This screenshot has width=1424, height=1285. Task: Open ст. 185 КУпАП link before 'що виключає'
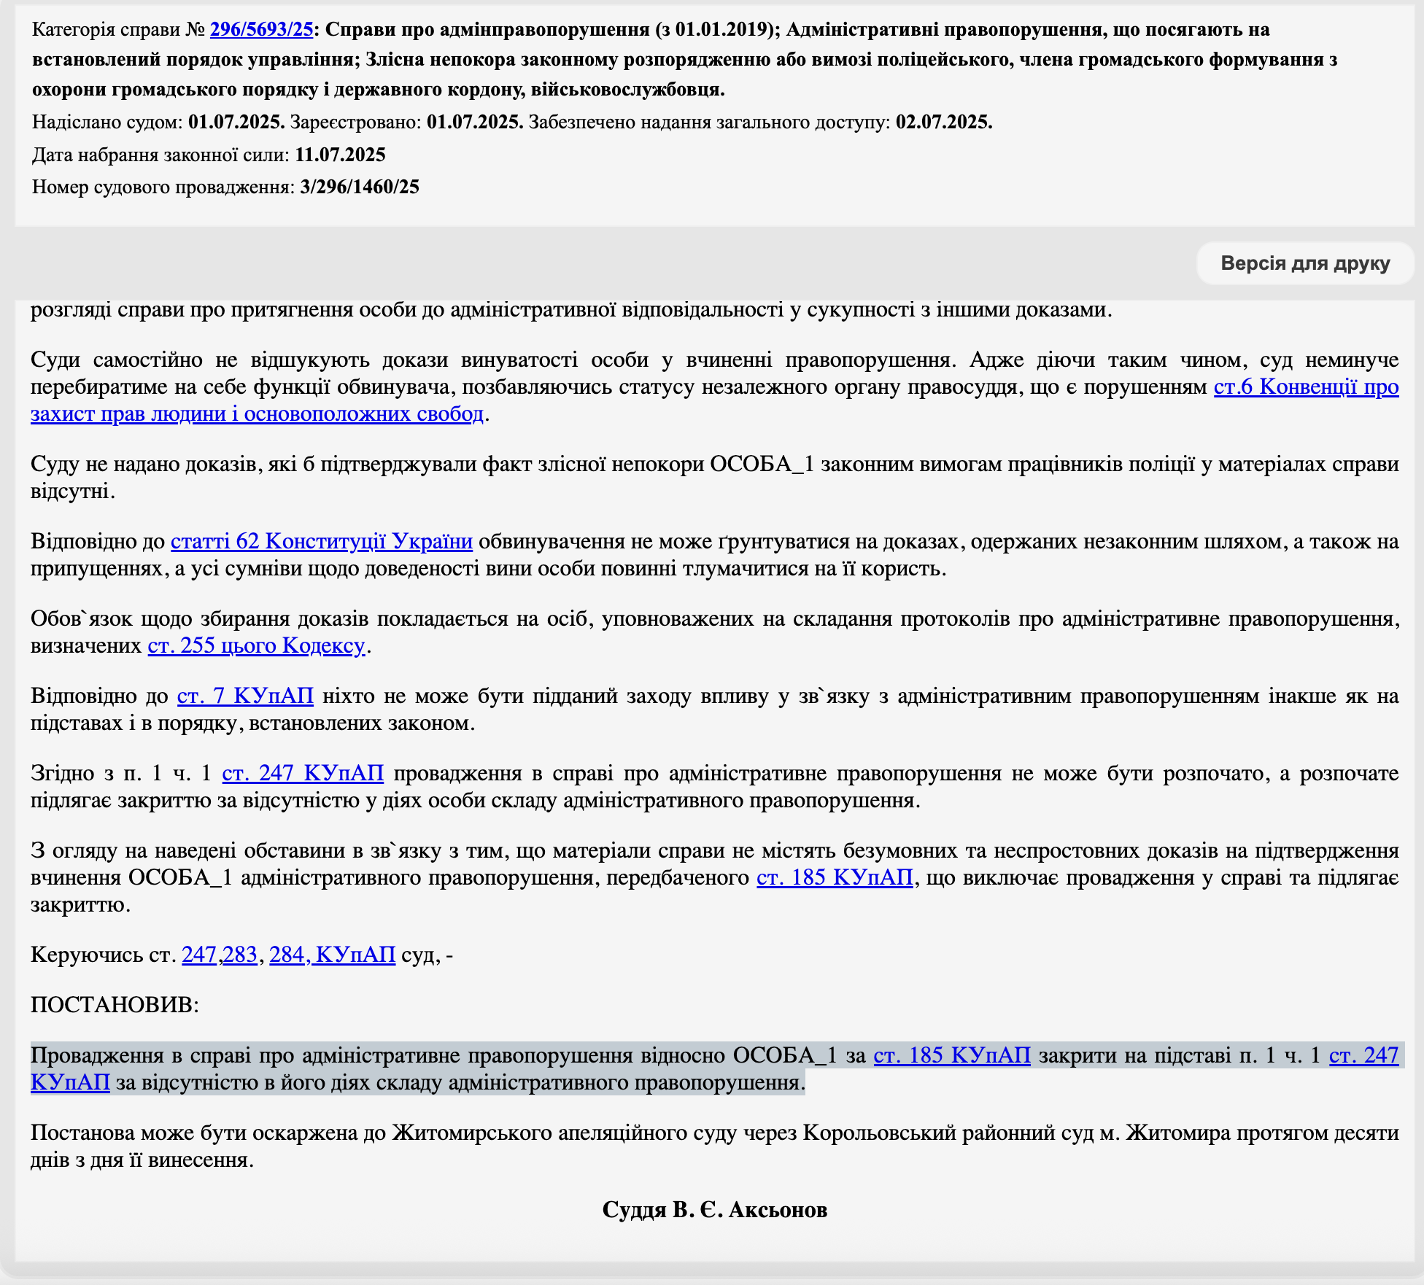point(834,877)
